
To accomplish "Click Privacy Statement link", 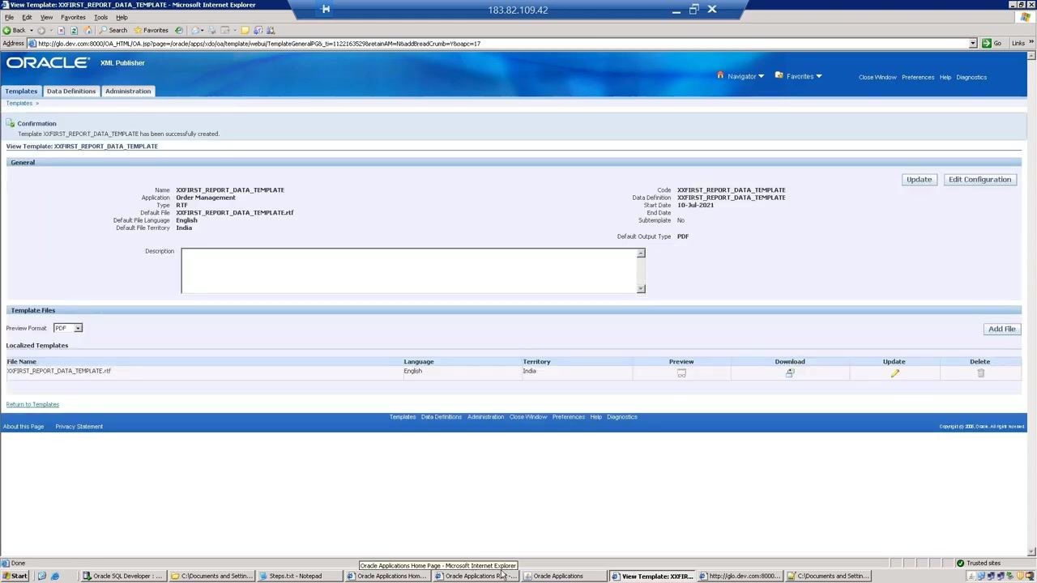I will tap(79, 426).
